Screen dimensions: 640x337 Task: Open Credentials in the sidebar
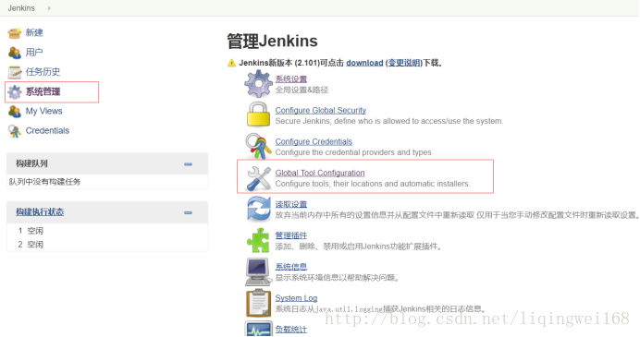[47, 130]
